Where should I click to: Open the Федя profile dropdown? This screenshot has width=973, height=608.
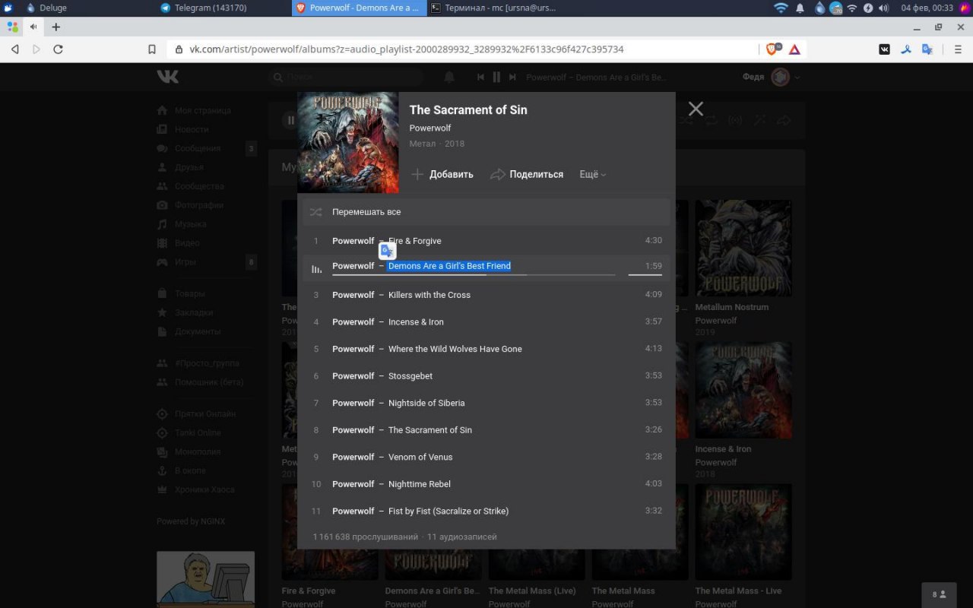tap(771, 77)
